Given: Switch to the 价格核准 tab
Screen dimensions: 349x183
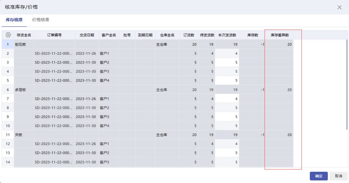Looking at the screenshot, I should [41, 20].
